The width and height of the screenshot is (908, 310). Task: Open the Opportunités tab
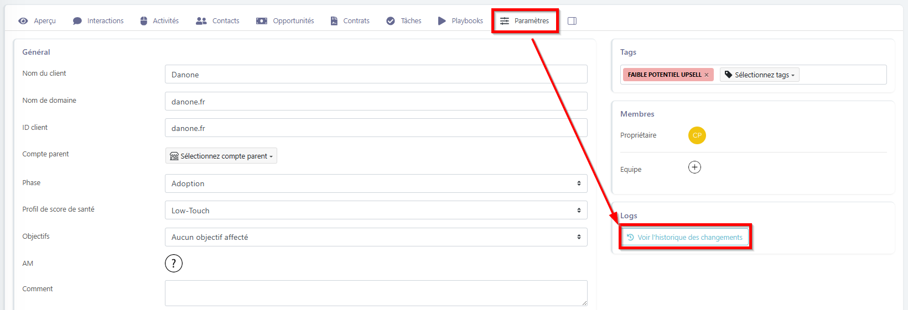coord(286,21)
